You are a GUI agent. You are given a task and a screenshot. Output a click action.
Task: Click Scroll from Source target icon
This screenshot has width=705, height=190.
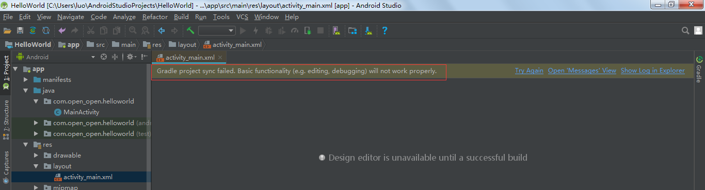[104, 57]
